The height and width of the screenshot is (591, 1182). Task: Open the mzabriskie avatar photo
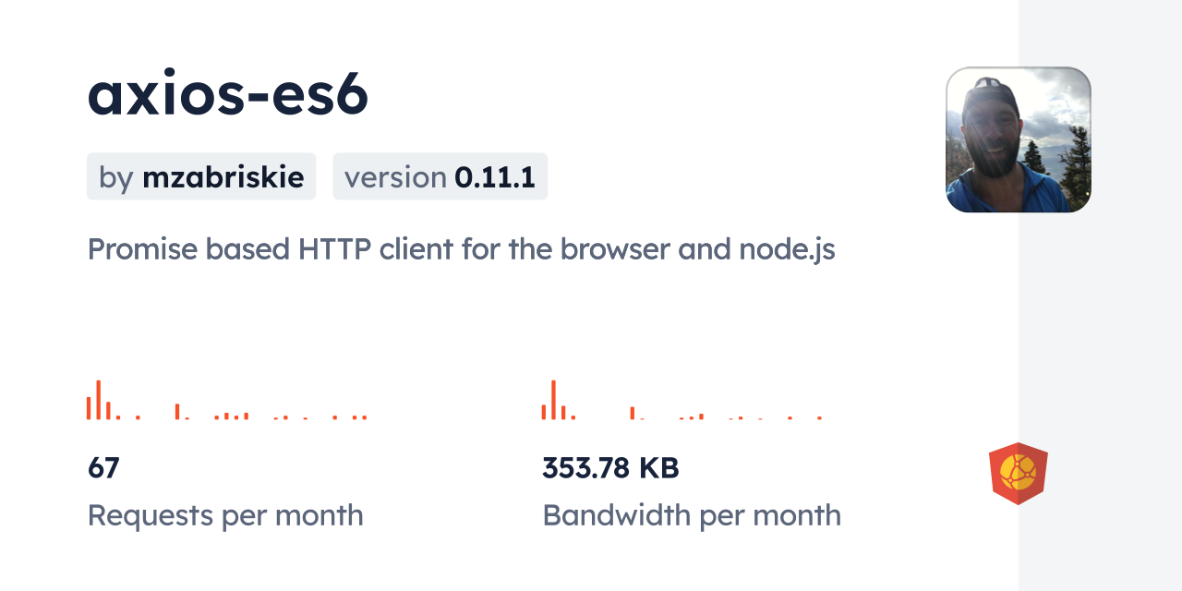click(1018, 139)
